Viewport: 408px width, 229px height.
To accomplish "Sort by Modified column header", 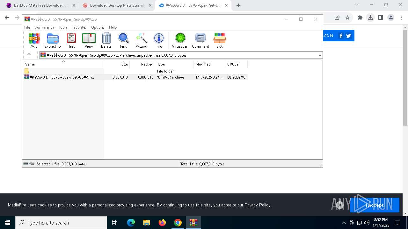I will 209,64.
